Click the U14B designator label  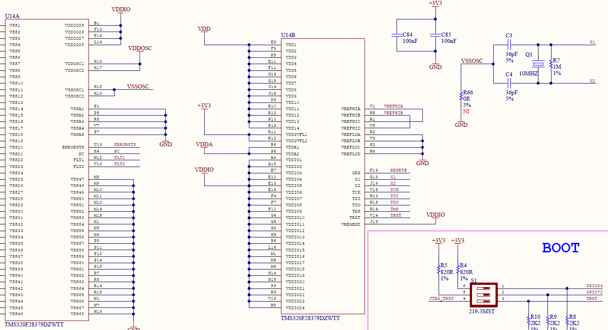click(288, 35)
